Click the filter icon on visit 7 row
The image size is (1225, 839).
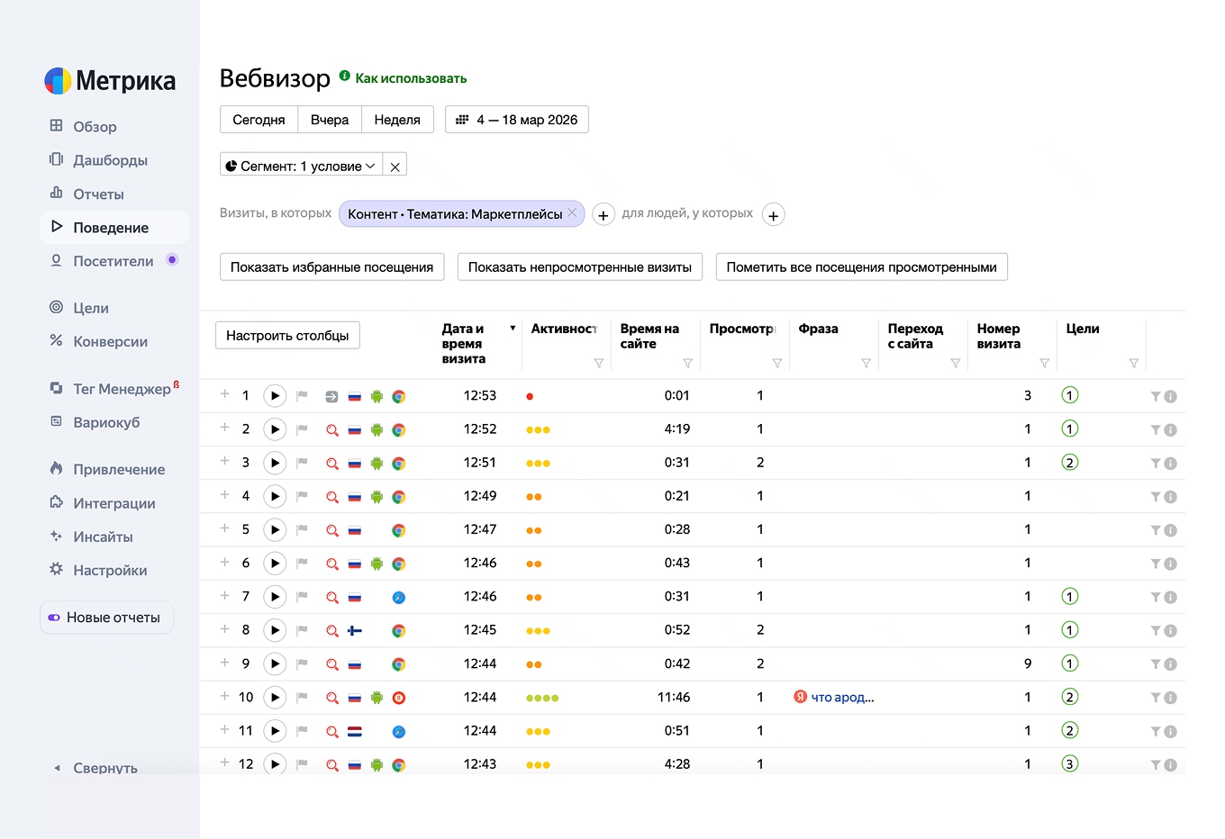point(1155,597)
